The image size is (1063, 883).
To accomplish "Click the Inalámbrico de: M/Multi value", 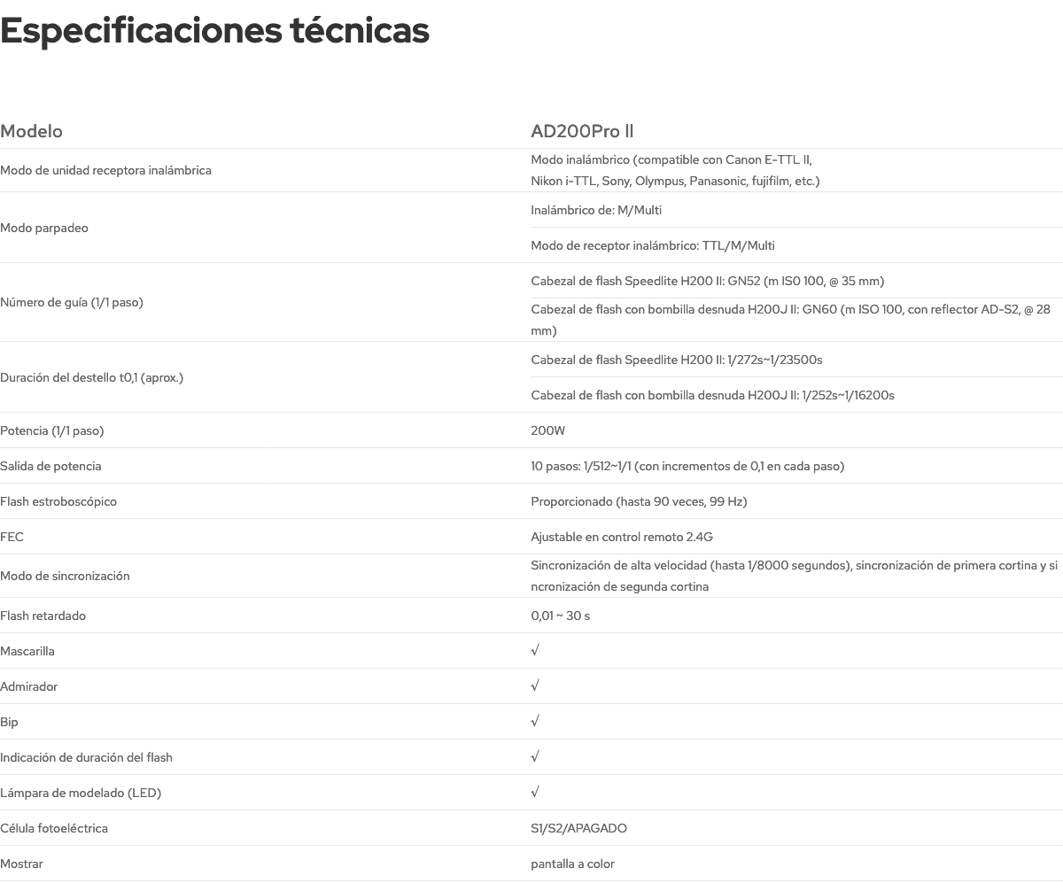I will click(596, 210).
